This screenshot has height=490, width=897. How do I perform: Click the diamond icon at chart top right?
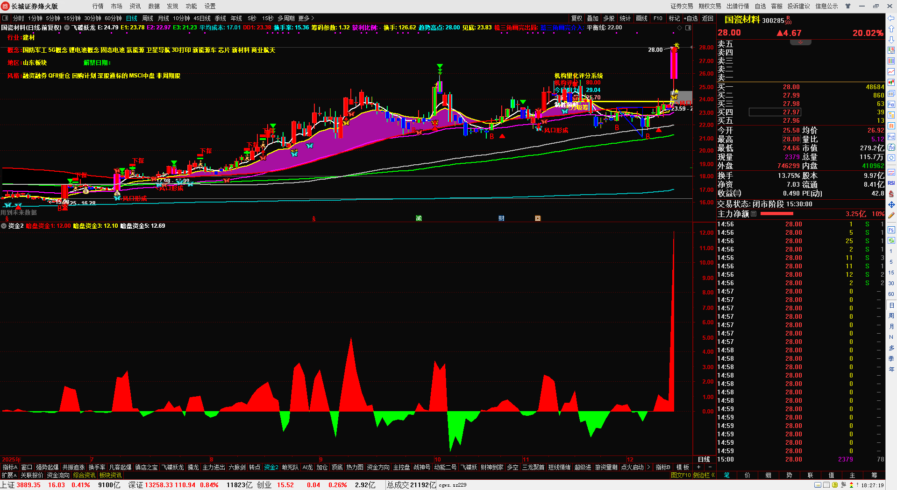(679, 28)
